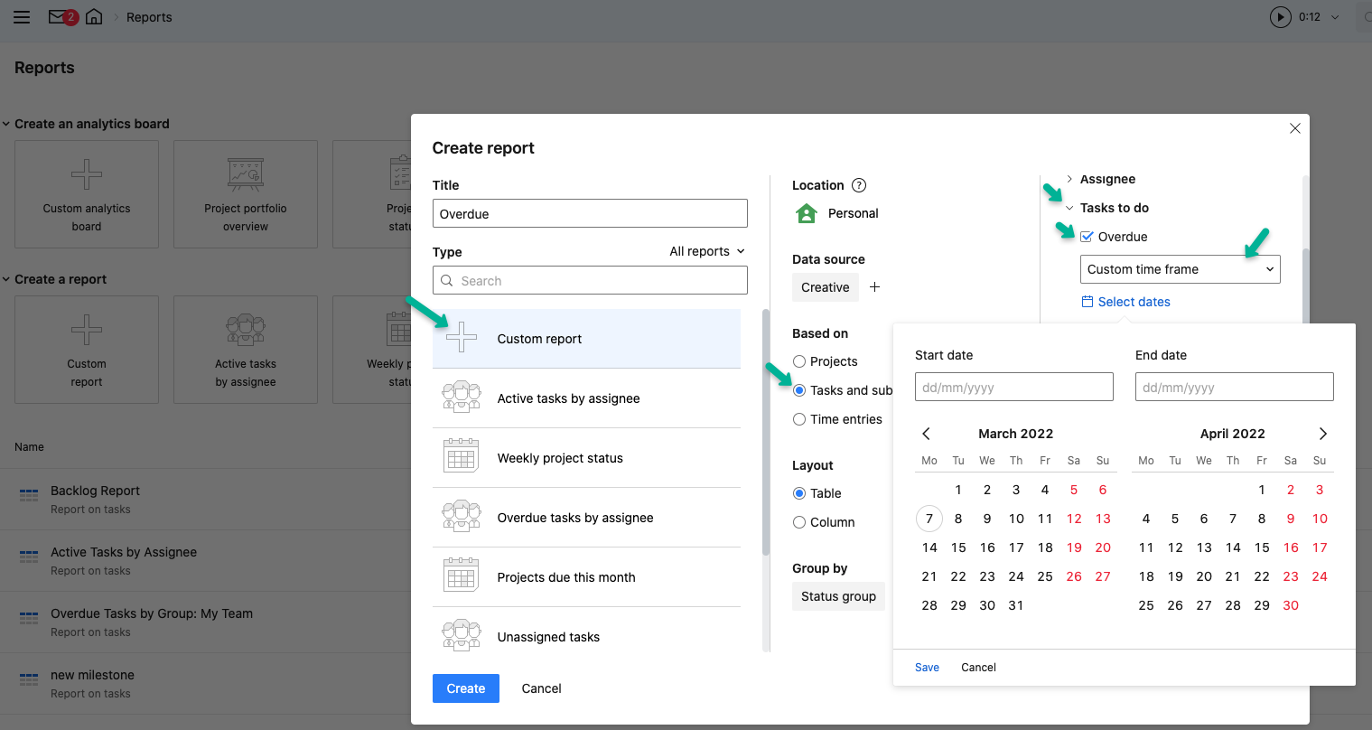Open the All reports filter dropdown
Image resolution: width=1372 pixels, height=730 pixels.
[x=707, y=251]
